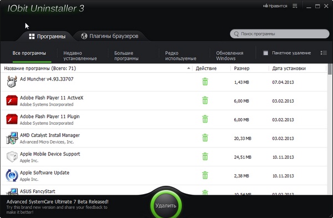The height and width of the screenshot is (218, 333).
Task: Select Adobe Flash Player 11 Plugin entry
Action: (x=164, y=119)
